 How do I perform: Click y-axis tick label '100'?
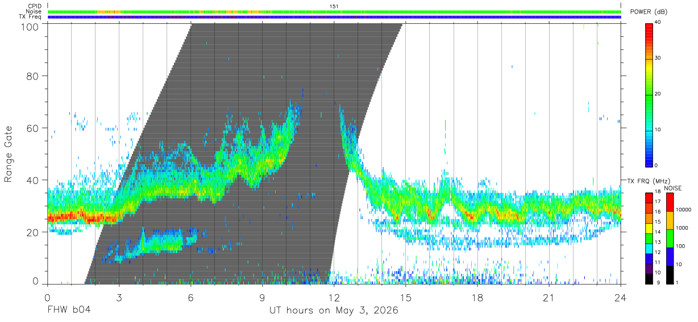tap(30, 26)
